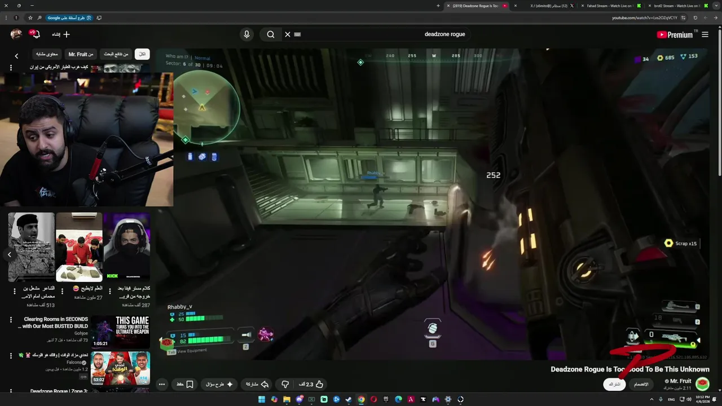Open the Windows Start button
The image size is (722, 406).
pyautogui.click(x=262, y=399)
